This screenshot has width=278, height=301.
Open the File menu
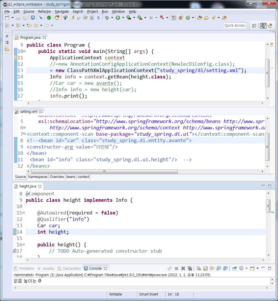click(7, 12)
